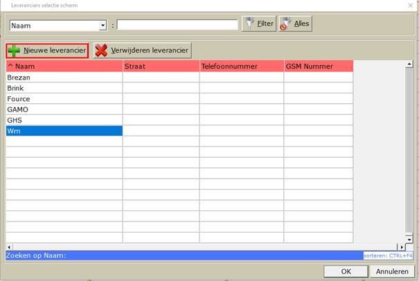
Task: Select the Wm supplier row
Action: click(179, 131)
